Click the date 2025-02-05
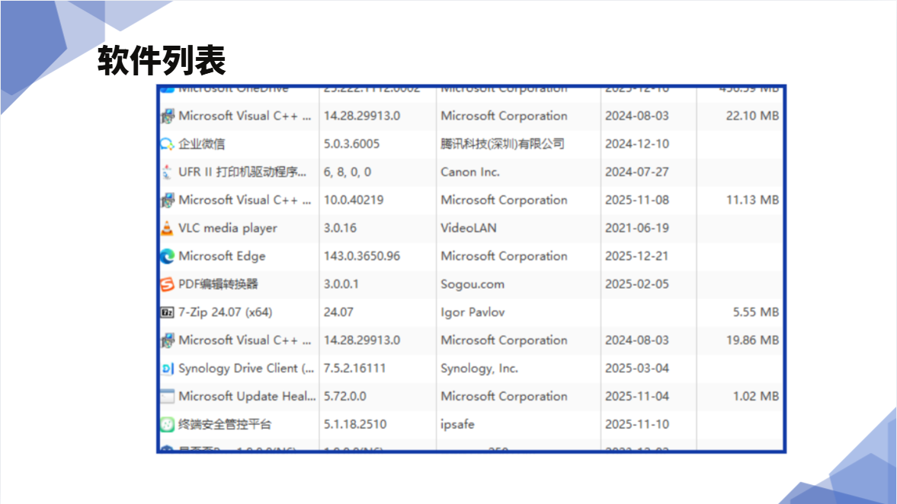Image resolution: width=897 pixels, height=504 pixels. [x=636, y=284]
